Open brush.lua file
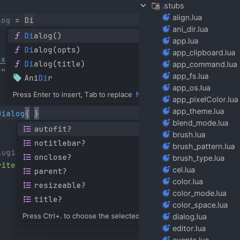This screenshot has height=240, width=240. tap(189, 135)
